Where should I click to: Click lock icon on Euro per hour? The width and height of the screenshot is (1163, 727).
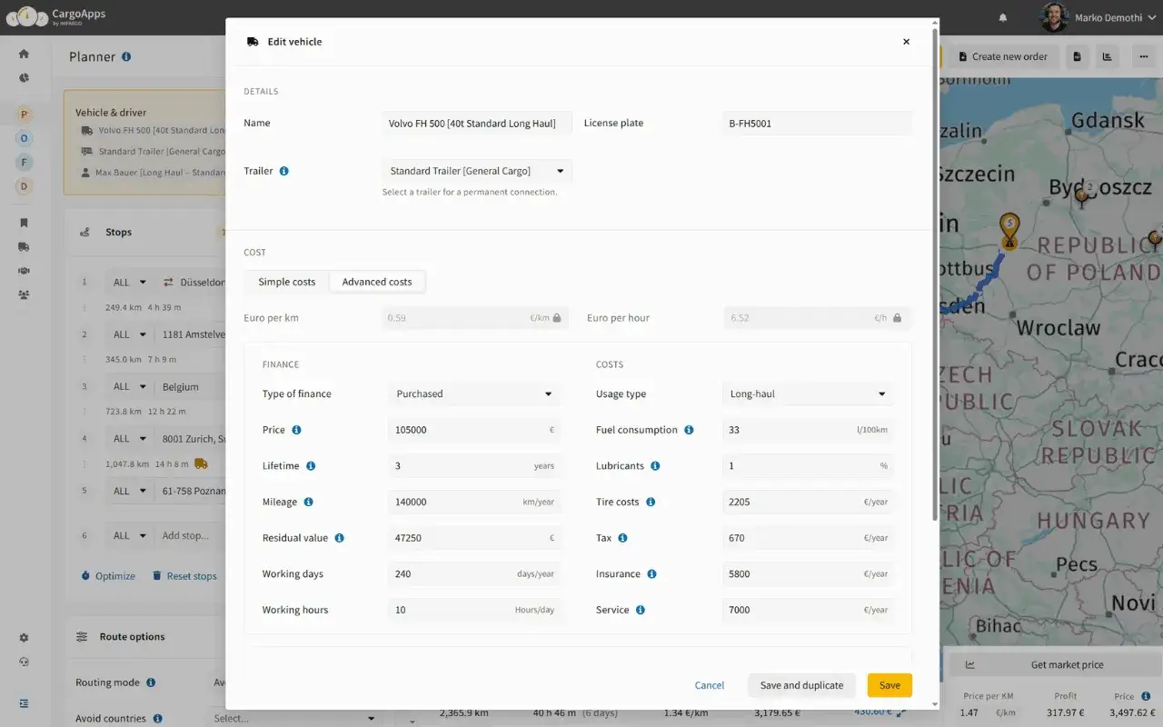pyautogui.click(x=898, y=318)
